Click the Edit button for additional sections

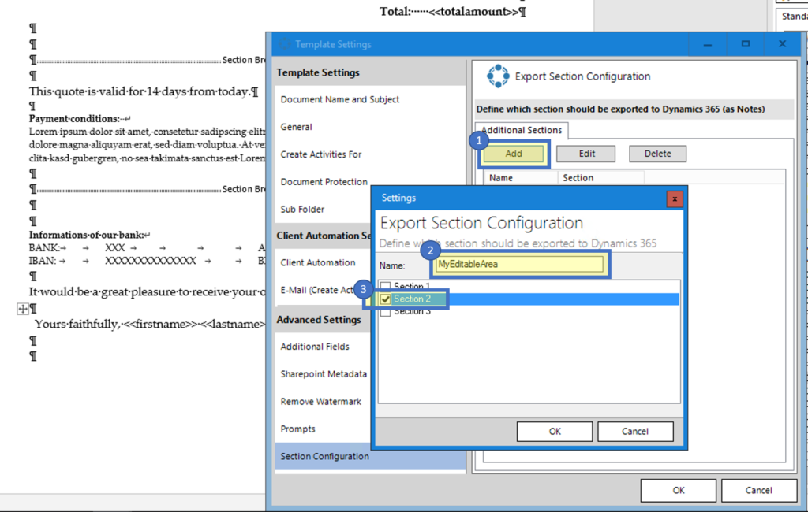click(x=586, y=154)
